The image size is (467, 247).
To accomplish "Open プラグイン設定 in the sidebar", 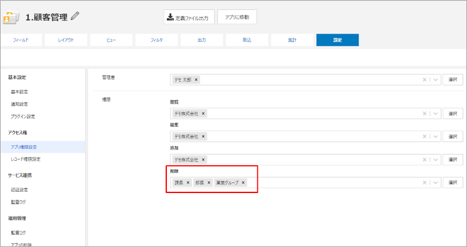I will (x=23, y=117).
